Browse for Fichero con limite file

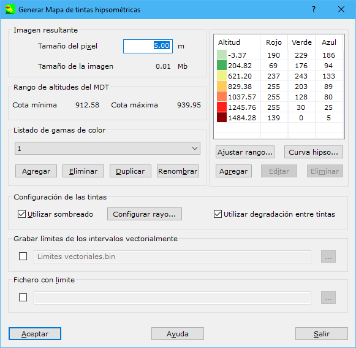click(328, 298)
